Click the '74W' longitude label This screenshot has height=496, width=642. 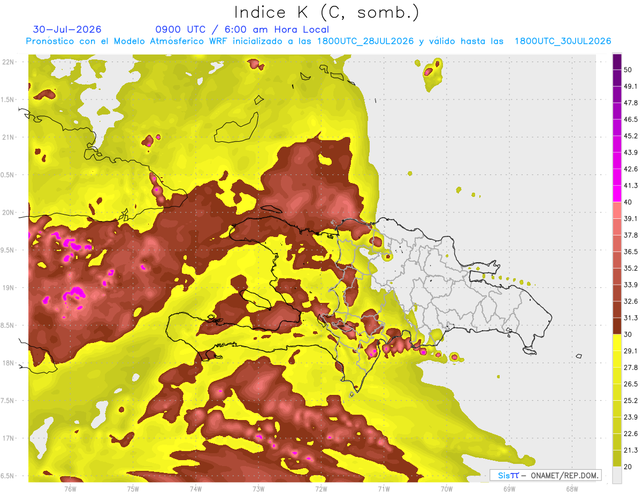[x=195, y=489]
